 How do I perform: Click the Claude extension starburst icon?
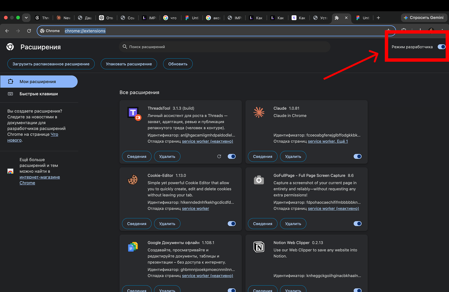pos(259,112)
